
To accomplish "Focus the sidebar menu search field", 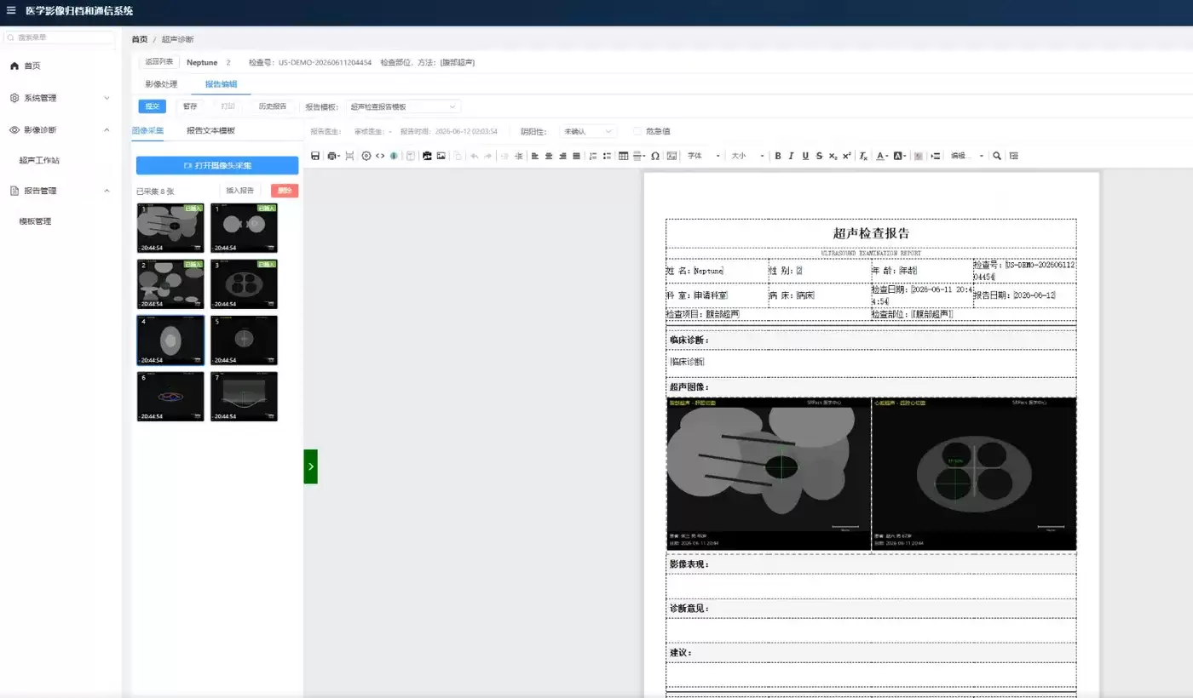I will coord(59,37).
